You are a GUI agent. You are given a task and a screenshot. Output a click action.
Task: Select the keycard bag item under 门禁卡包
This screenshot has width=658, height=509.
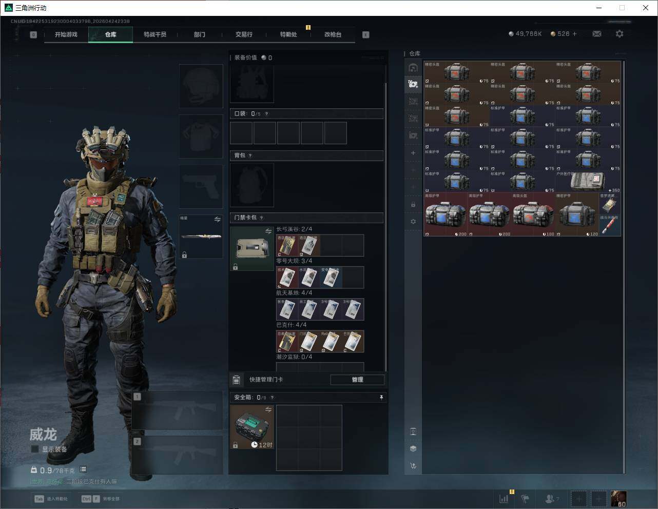click(x=252, y=249)
